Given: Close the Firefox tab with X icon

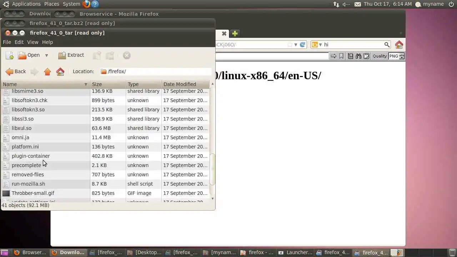Looking at the screenshot, I should (224, 34).
